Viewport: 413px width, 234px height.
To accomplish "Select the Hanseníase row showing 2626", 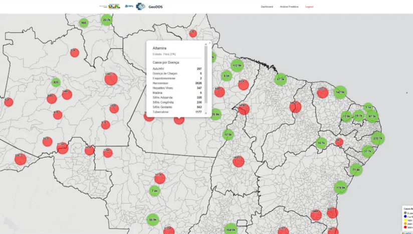I will point(177,83).
